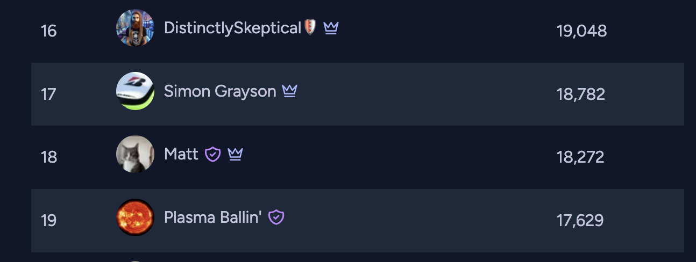The image size is (696, 262).
Task: Click the score 18,782 for Simon Grayson
Action: coord(581,94)
